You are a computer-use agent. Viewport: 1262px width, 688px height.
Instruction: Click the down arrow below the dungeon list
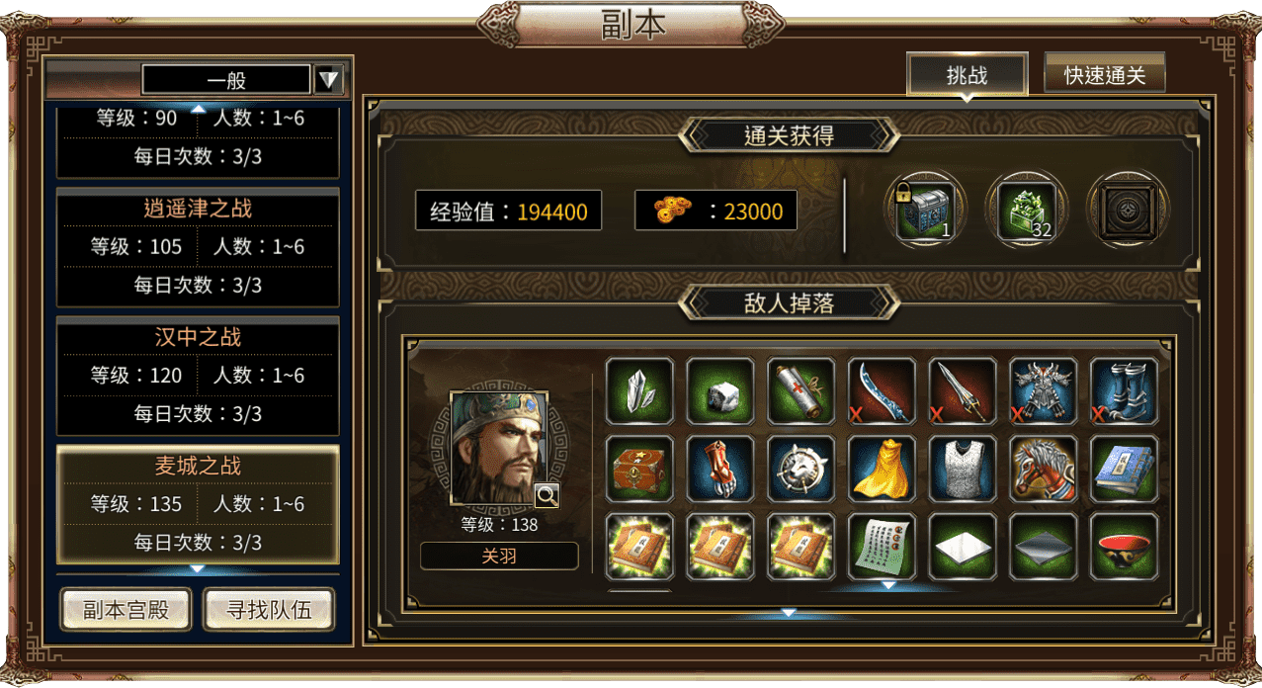click(x=198, y=569)
